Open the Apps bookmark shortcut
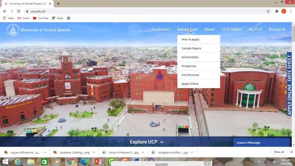The width and height of the screenshot is (295, 166). tap(8, 18)
